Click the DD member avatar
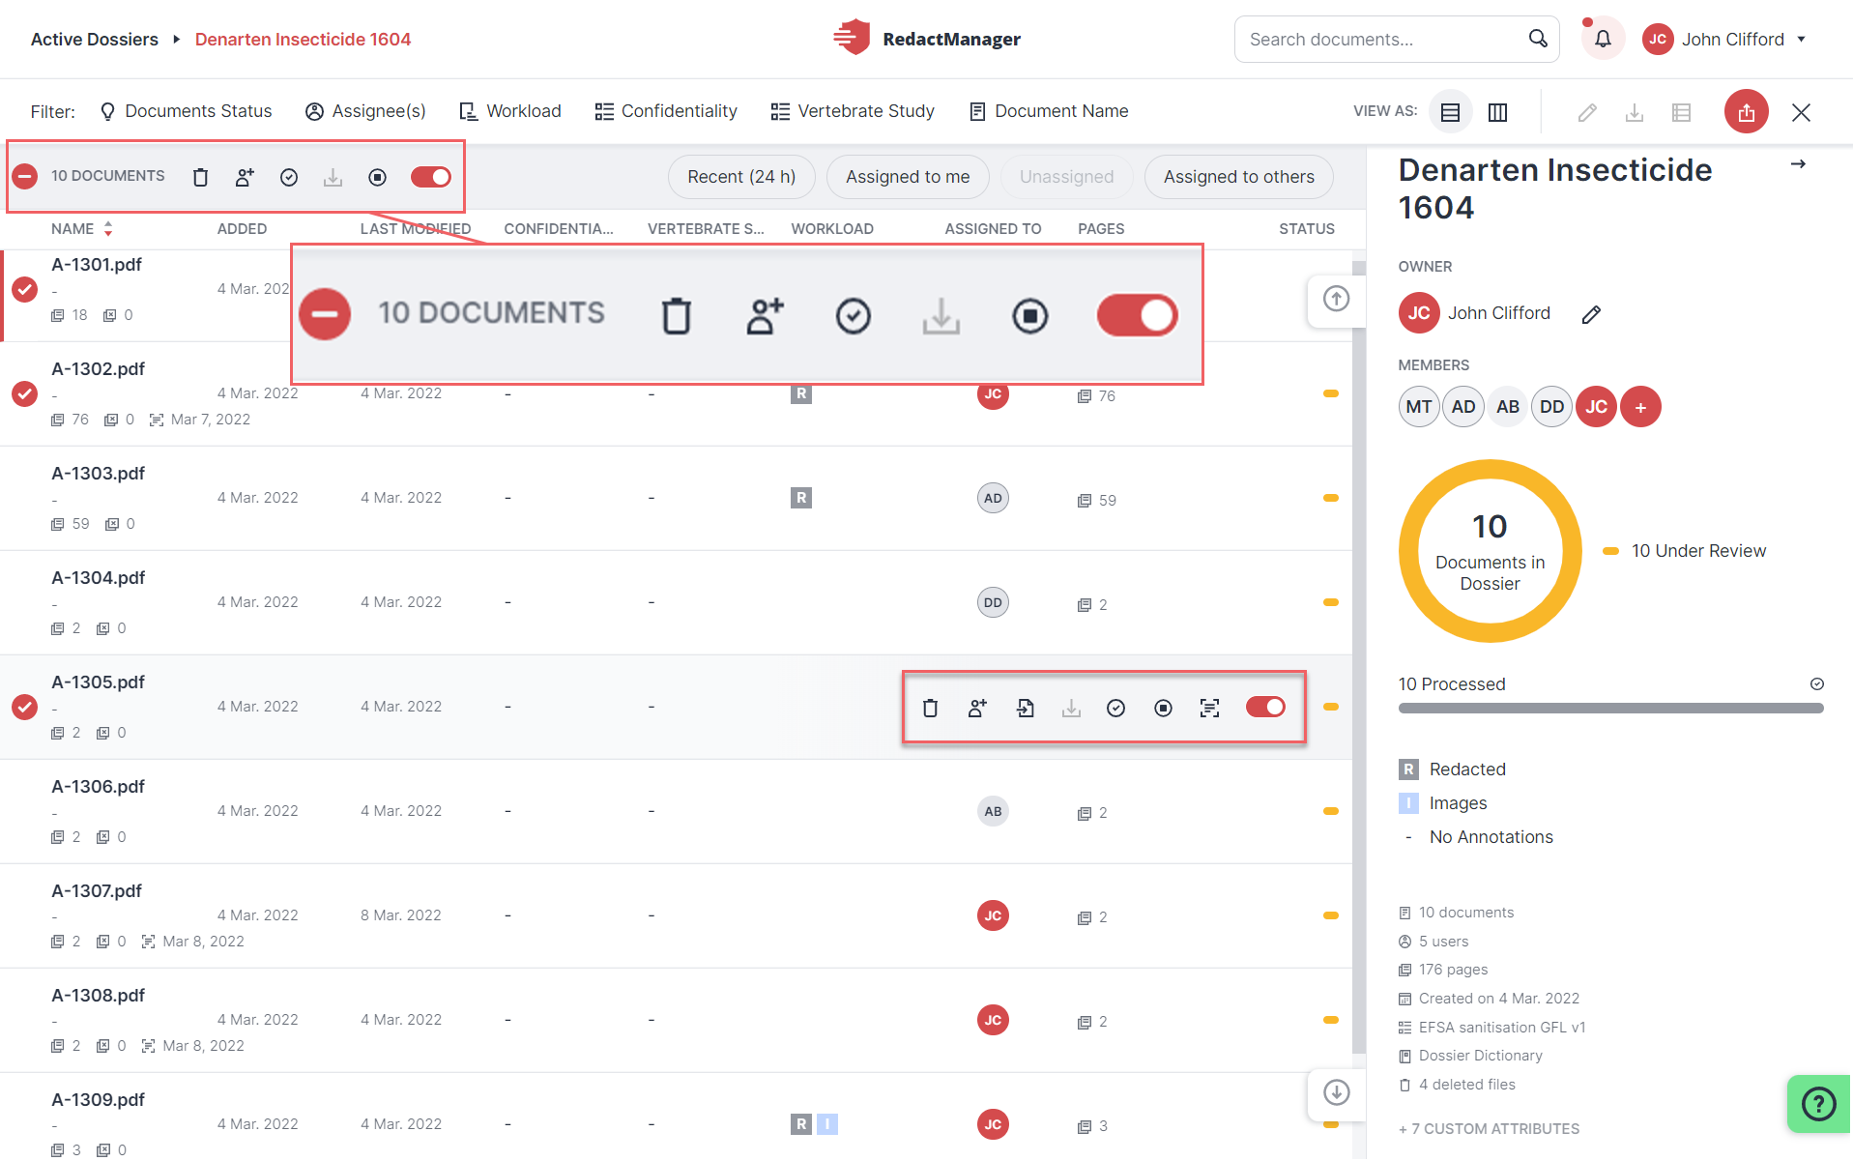Image resolution: width=1853 pixels, height=1161 pixels. click(x=1551, y=407)
